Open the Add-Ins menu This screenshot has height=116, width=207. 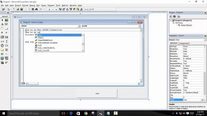pos(65,5)
